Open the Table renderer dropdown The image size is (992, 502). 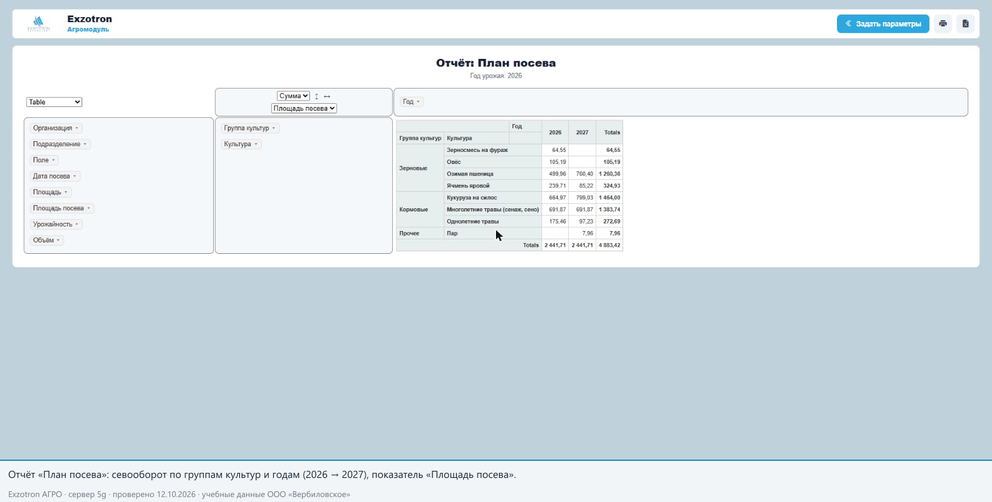54,102
